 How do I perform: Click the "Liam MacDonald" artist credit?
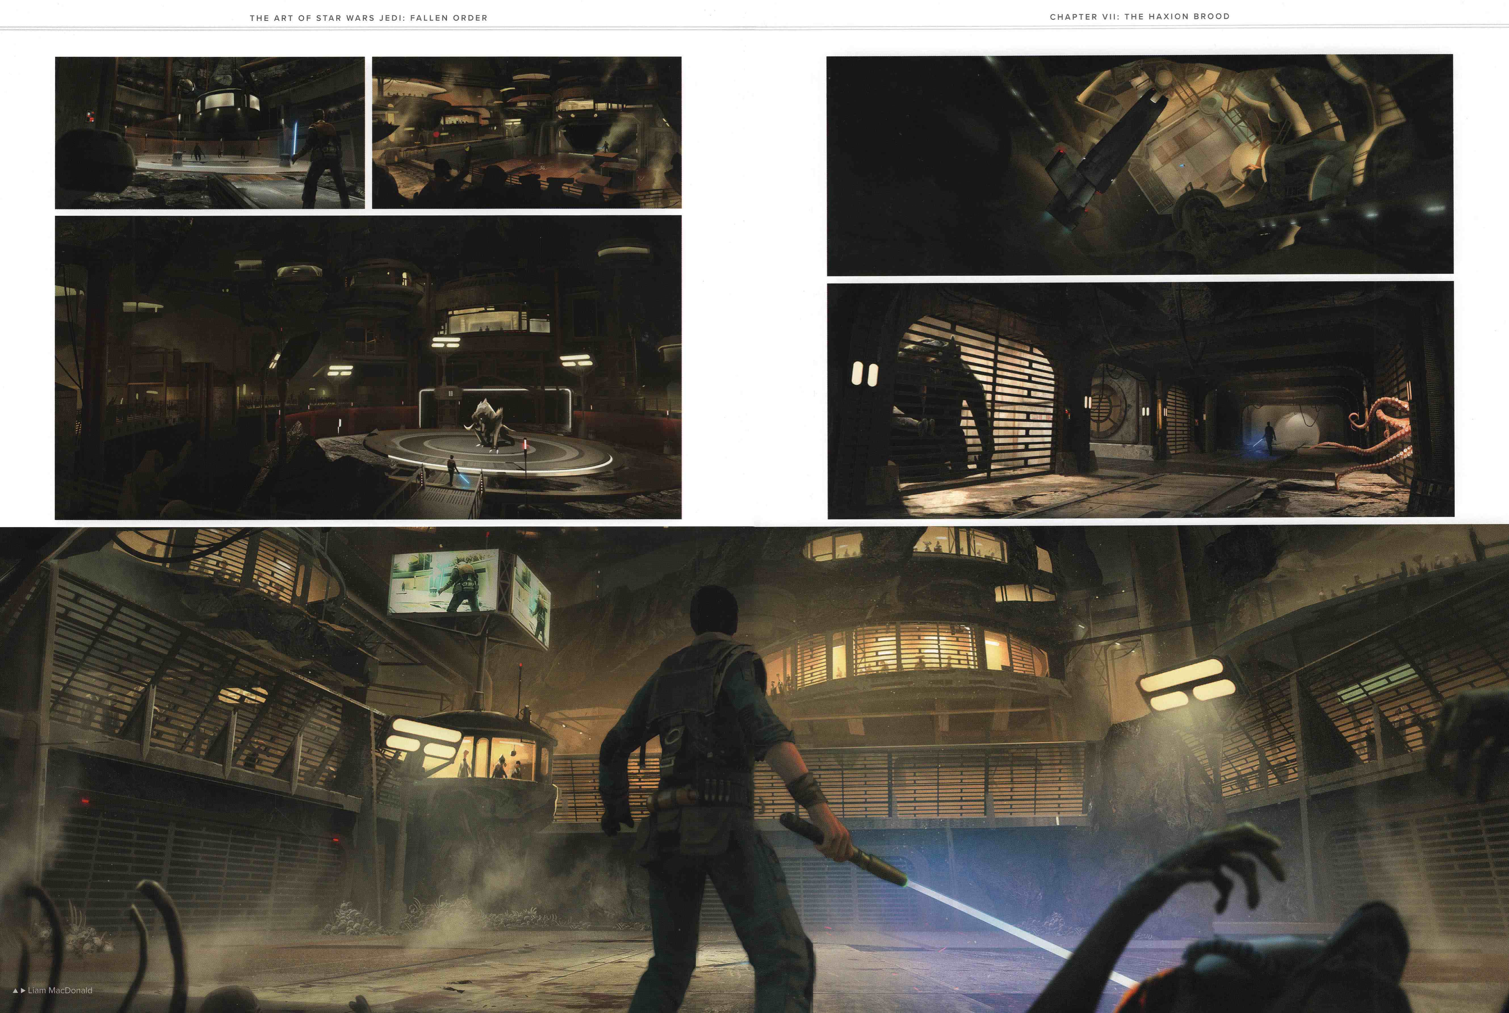click(x=60, y=990)
